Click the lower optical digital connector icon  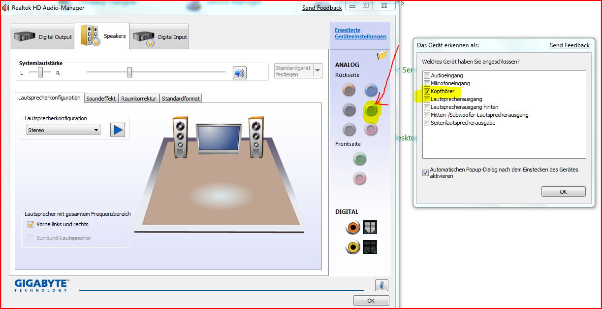pos(370,247)
